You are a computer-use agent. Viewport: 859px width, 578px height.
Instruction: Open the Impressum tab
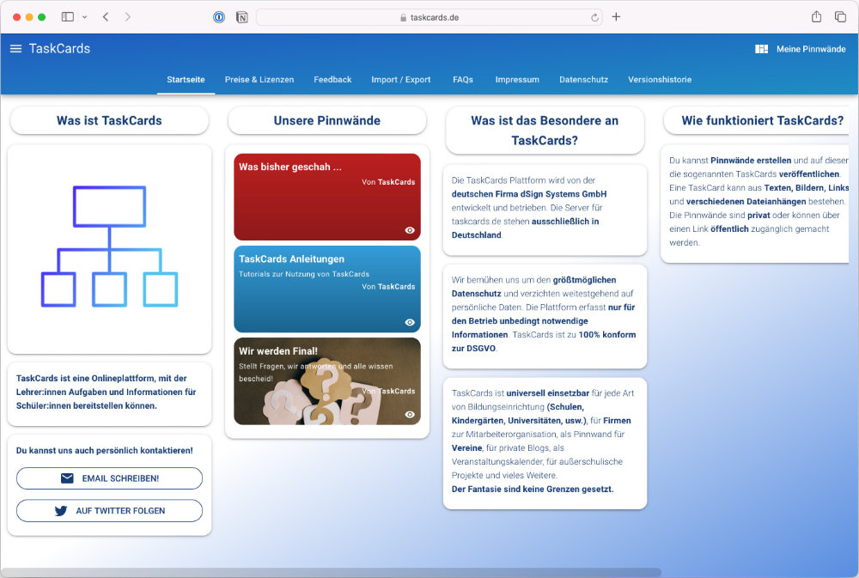(x=517, y=79)
